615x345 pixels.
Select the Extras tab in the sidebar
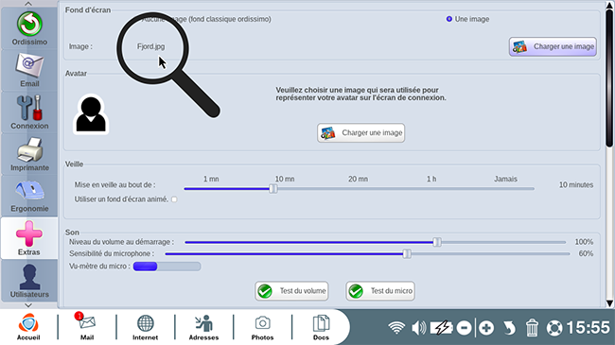(x=29, y=238)
